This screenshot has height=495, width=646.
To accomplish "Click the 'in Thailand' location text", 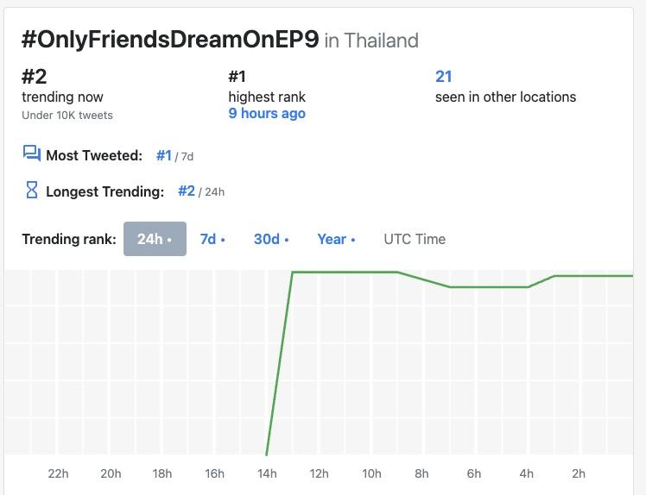I will 371,41.
